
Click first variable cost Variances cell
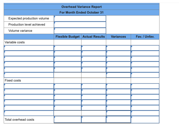[x=118, y=48]
